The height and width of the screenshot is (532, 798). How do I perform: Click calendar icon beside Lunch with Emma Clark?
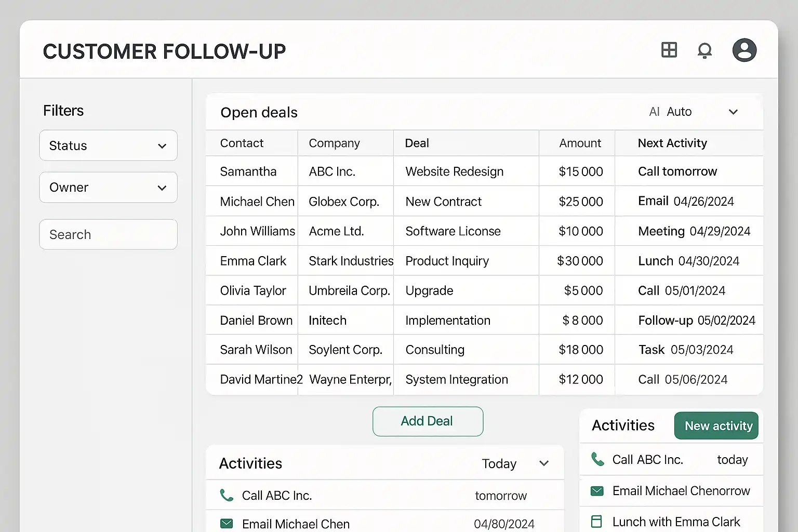pyautogui.click(x=597, y=521)
